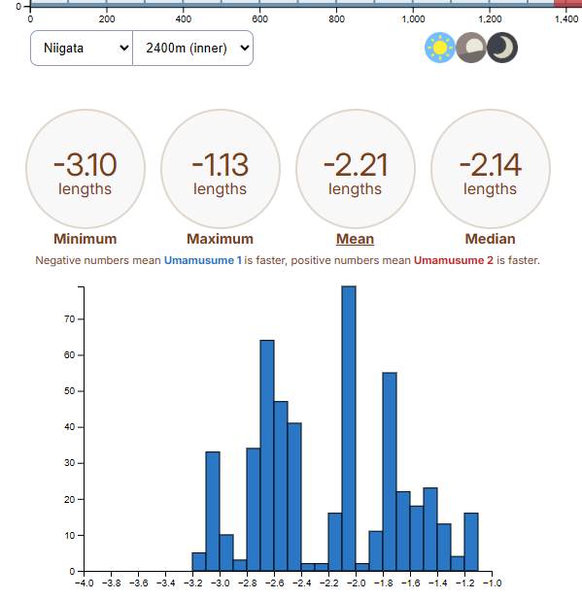This screenshot has height=599, width=582.
Task: Click the histogram bar reaching 33 just below -3.0
Action: [213, 512]
